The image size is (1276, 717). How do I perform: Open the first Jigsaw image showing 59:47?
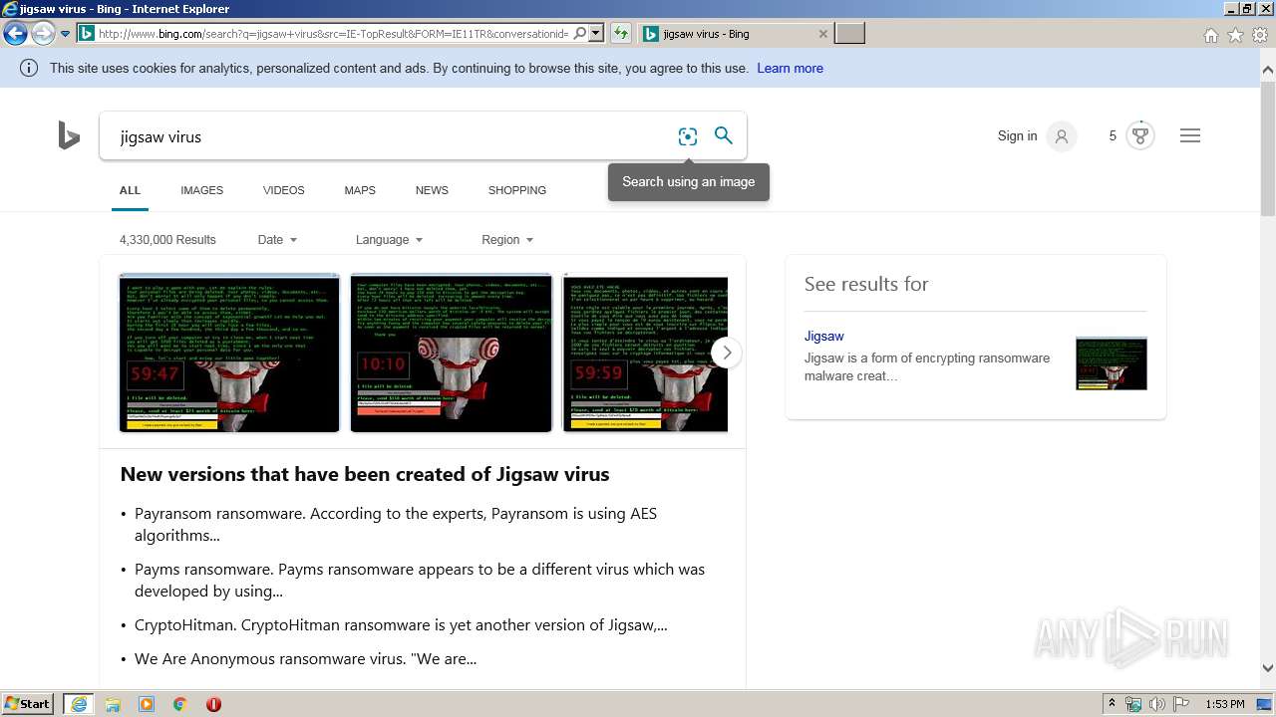point(229,353)
